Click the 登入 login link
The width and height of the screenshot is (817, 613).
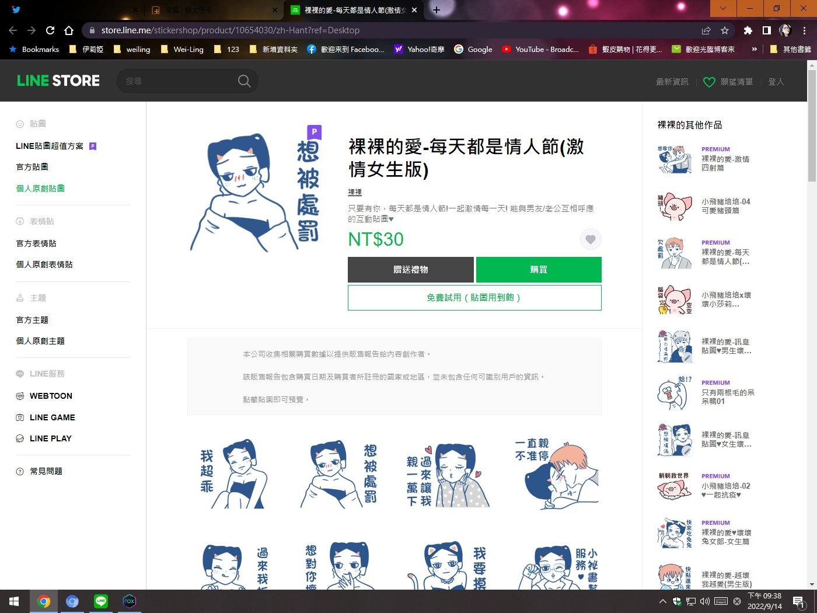click(x=776, y=82)
